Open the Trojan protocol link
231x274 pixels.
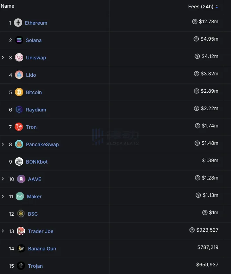coord(35,266)
